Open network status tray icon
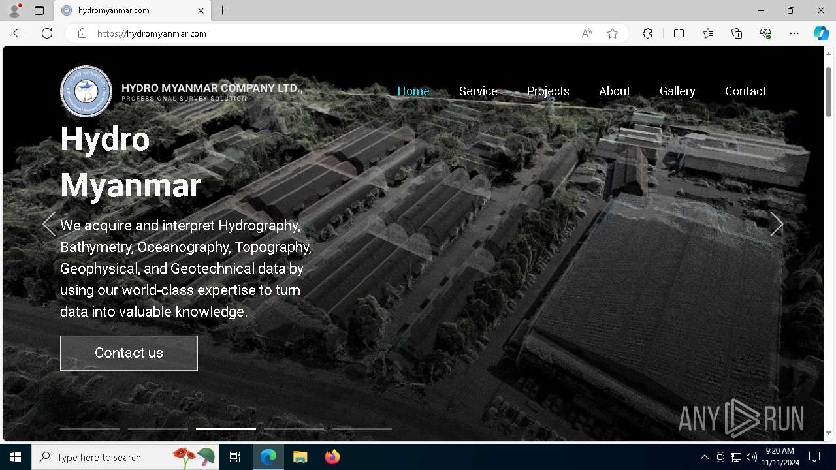The height and width of the screenshot is (470, 836). [736, 457]
